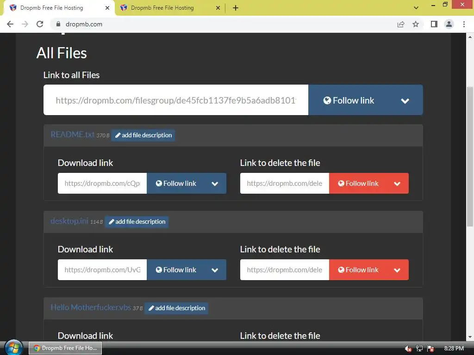
Task: Select the filesgroup link text field
Action: (x=176, y=100)
